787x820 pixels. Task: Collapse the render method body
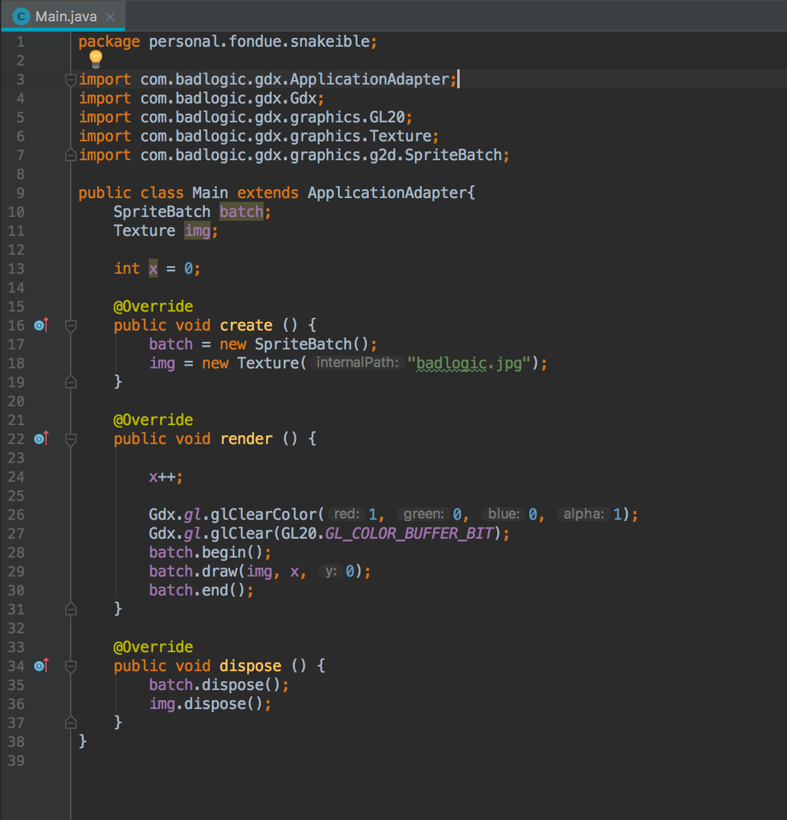70,440
